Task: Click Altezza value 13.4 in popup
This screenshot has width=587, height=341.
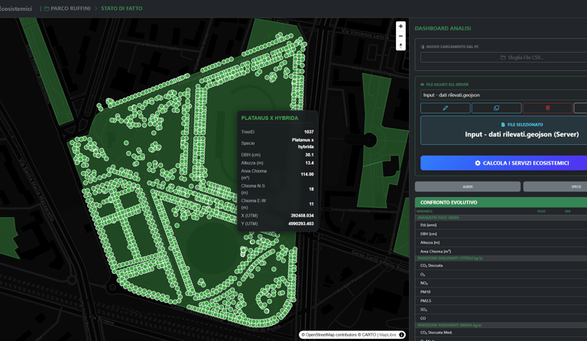Action: coord(310,162)
